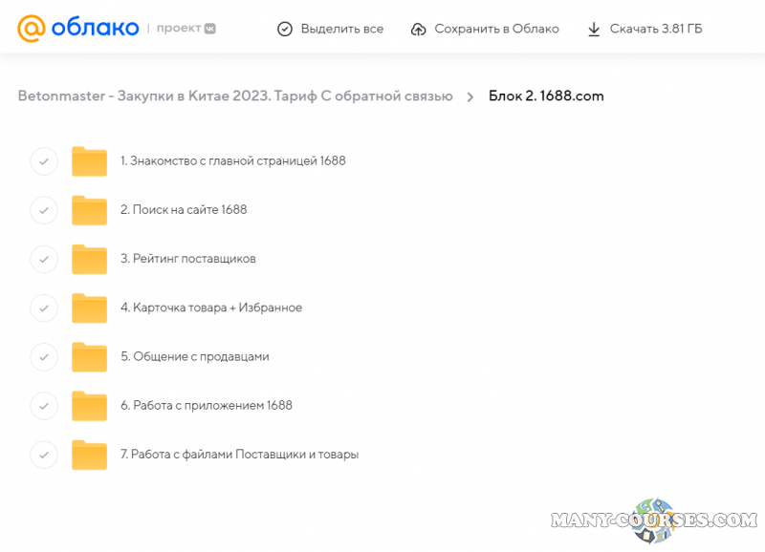Click the Облако @ logo icon
The width and height of the screenshot is (765, 552).
pos(33,28)
